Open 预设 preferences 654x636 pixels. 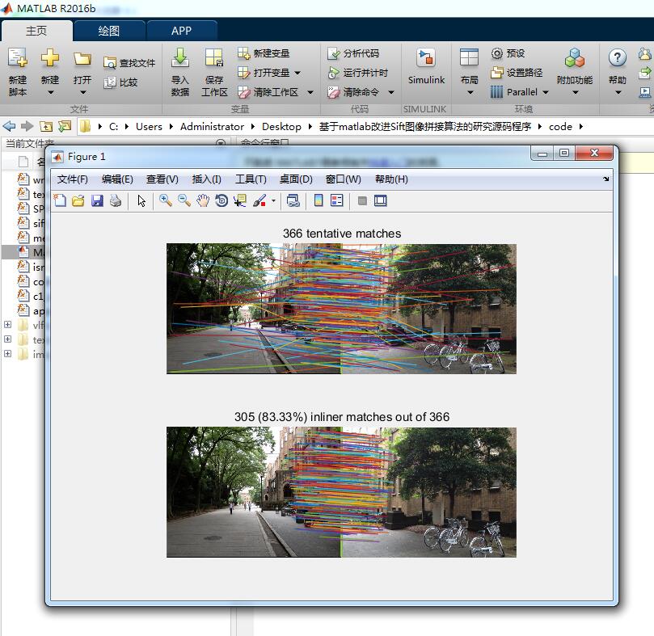(x=508, y=53)
